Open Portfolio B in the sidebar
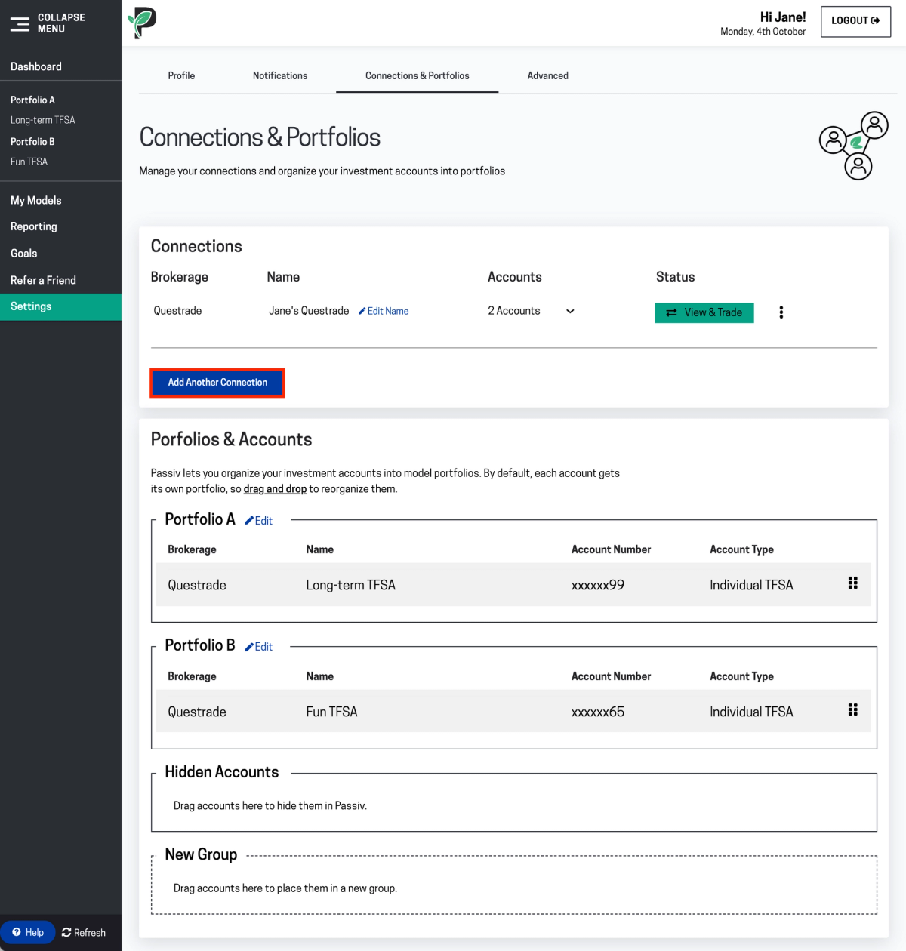Screen dimensions: 906x951 (x=32, y=141)
